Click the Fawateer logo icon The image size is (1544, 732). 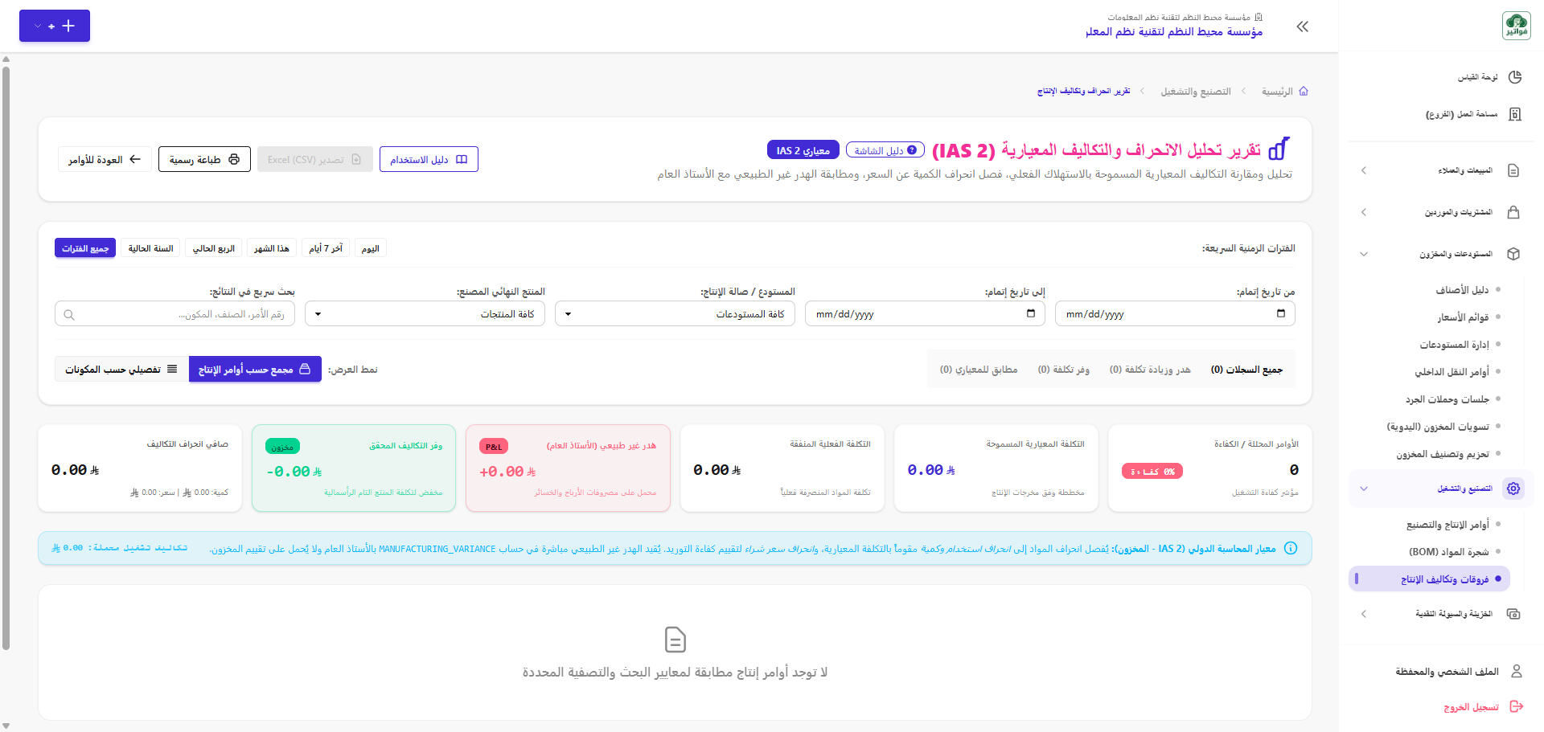point(1516,26)
